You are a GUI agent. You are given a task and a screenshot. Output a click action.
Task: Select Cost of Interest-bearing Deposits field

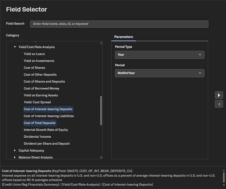48,109
